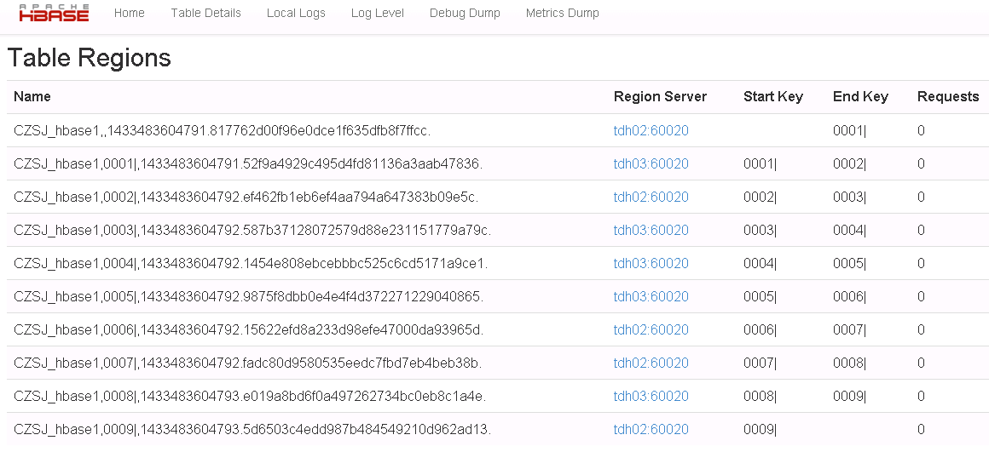Click Start Key cell 0006|
The height and width of the screenshot is (452, 989).
click(x=760, y=330)
